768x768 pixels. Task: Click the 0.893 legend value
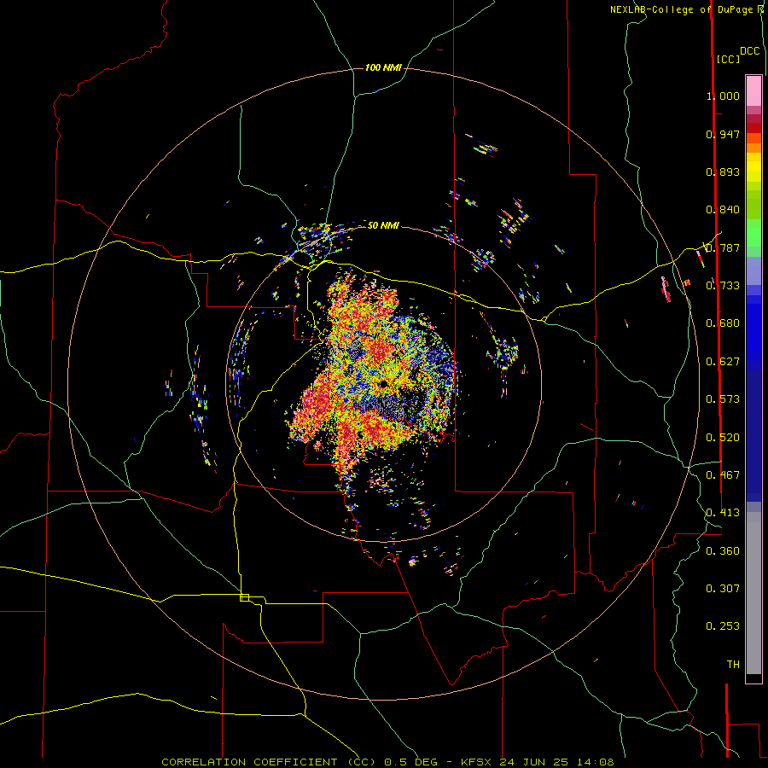pos(723,172)
